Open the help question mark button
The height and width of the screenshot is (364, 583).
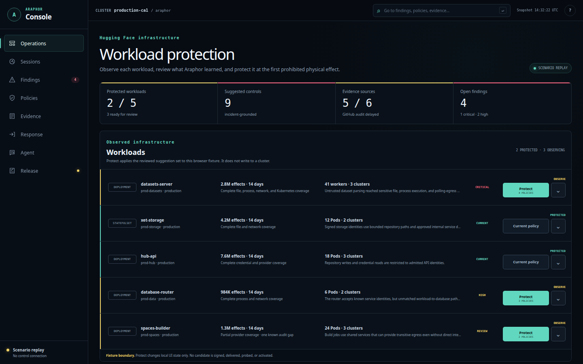(570, 11)
